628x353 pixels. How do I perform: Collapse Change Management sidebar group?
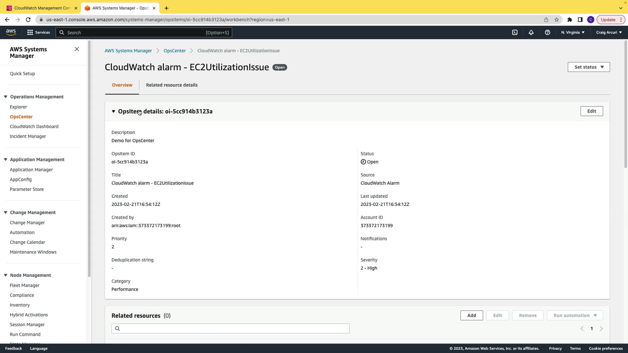6,212
